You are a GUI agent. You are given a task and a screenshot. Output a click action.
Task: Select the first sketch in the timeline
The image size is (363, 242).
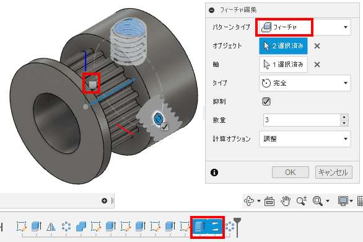(22, 226)
